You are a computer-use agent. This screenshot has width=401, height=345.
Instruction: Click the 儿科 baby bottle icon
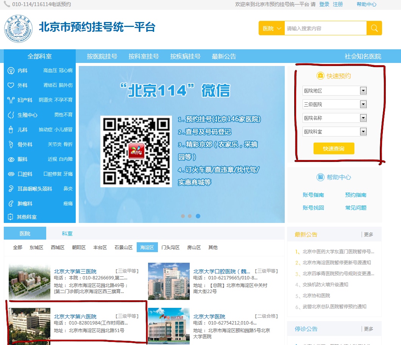pyautogui.click(x=11, y=130)
